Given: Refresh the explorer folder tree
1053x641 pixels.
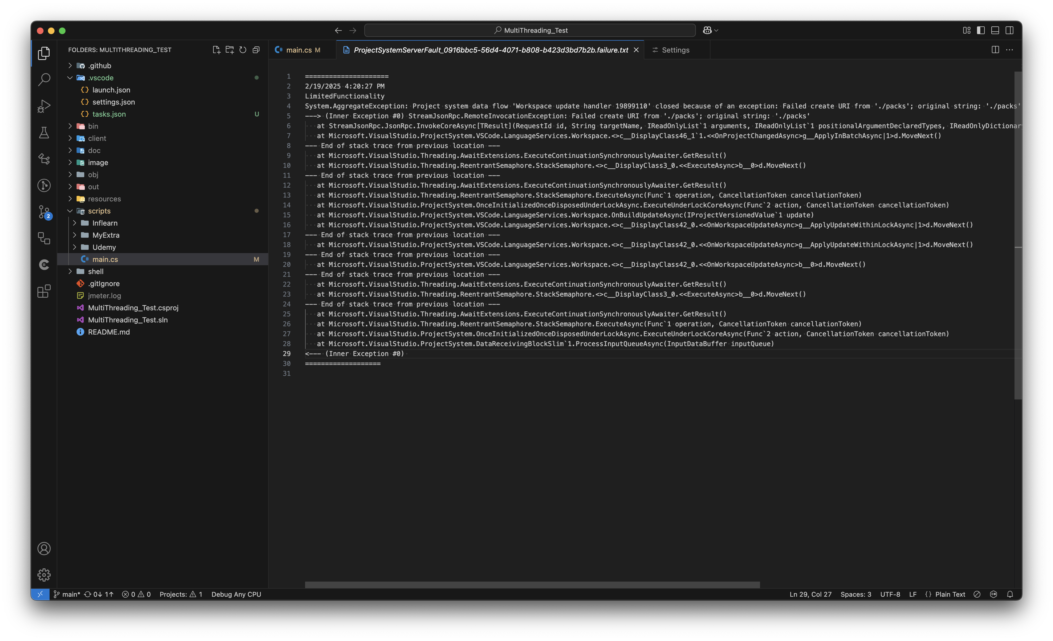Looking at the screenshot, I should 243,50.
